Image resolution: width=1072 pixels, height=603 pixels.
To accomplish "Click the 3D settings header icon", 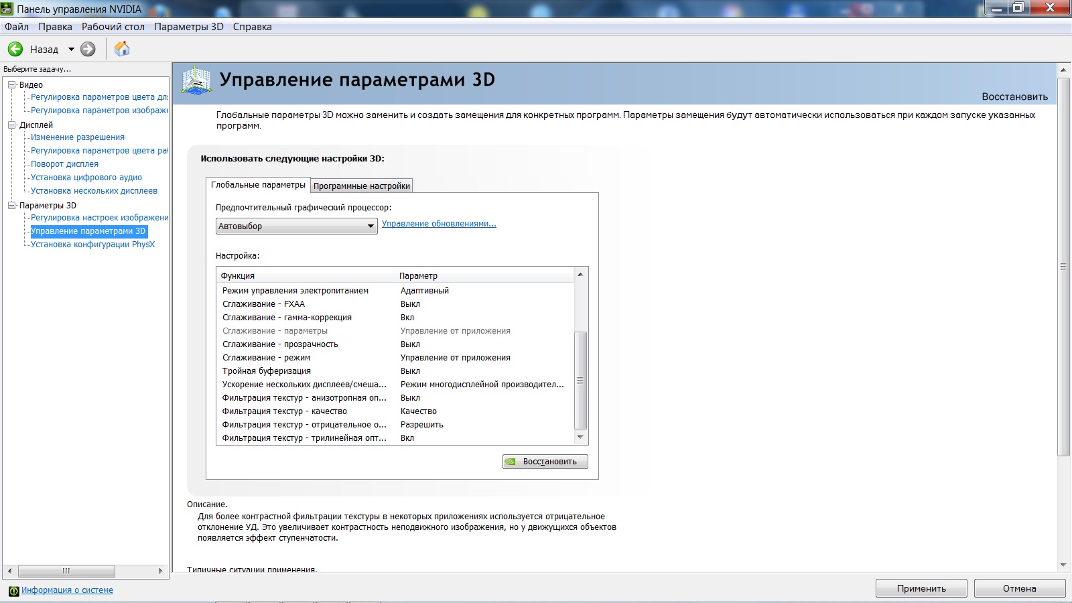I will pyautogui.click(x=197, y=80).
